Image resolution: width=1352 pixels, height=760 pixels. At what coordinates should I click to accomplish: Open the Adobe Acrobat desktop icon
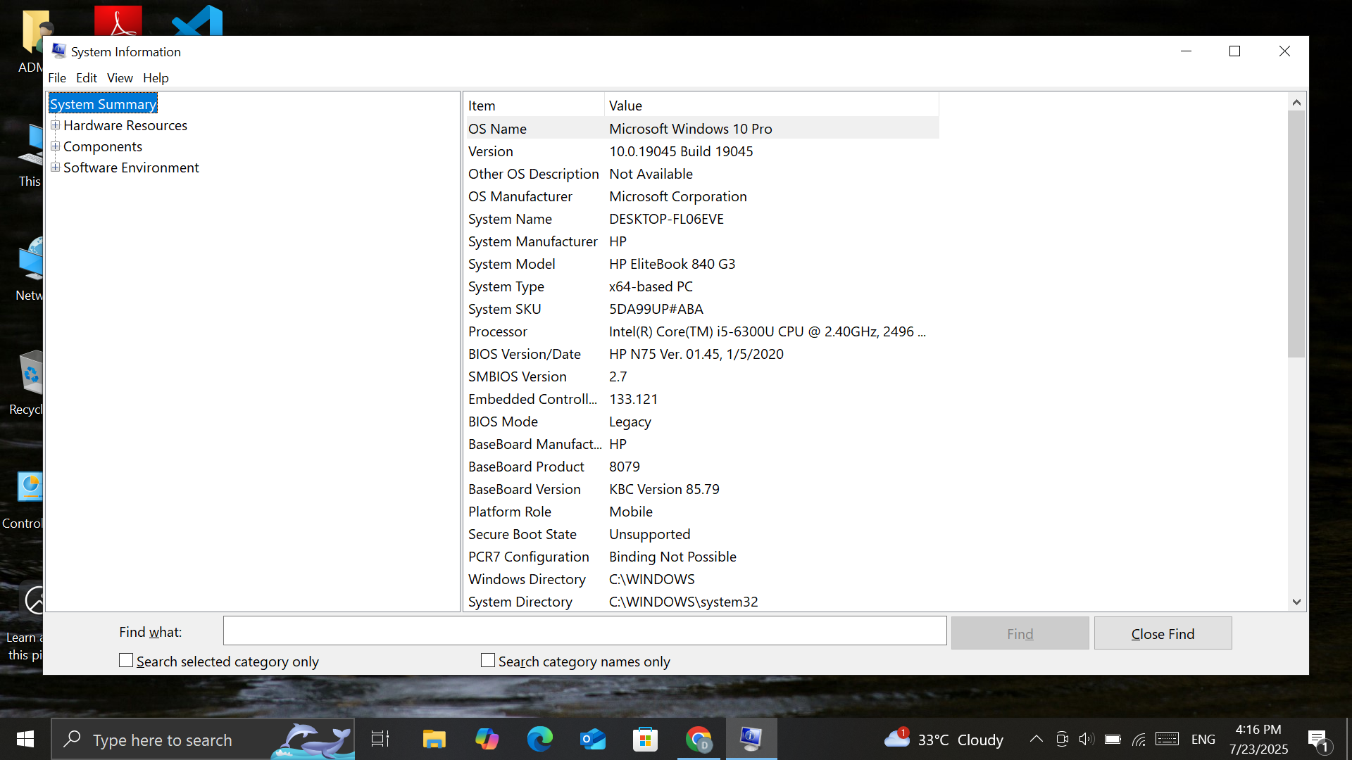click(118, 21)
